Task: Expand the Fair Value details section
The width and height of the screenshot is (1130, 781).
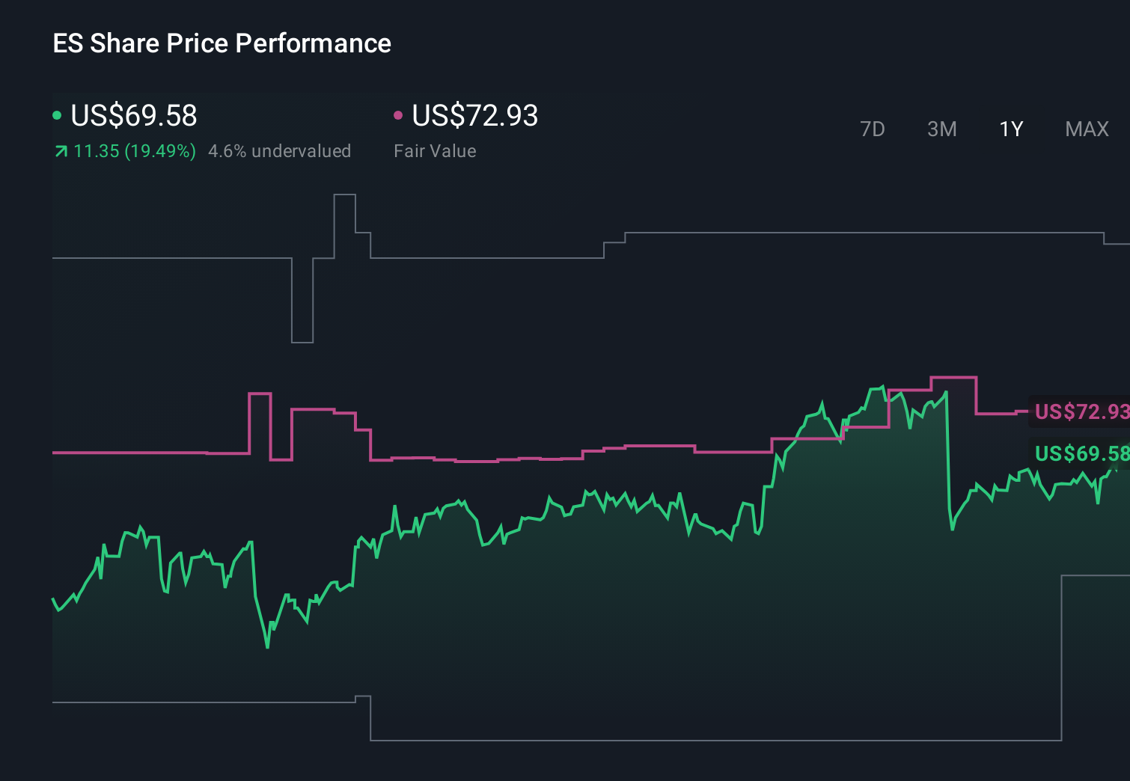Action: 434,150
